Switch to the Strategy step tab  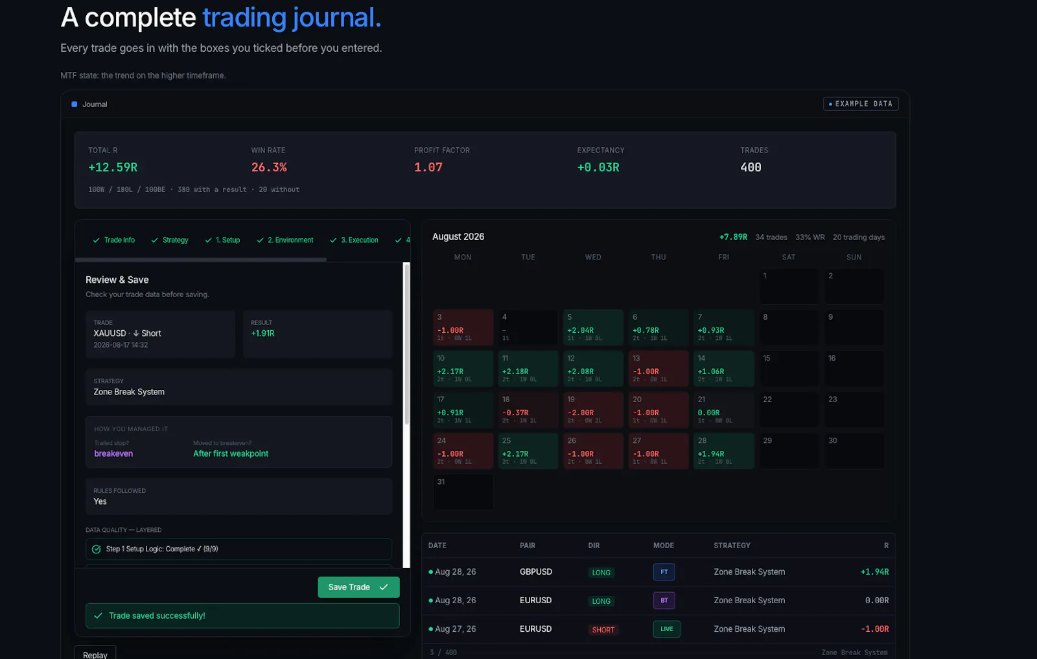click(170, 240)
